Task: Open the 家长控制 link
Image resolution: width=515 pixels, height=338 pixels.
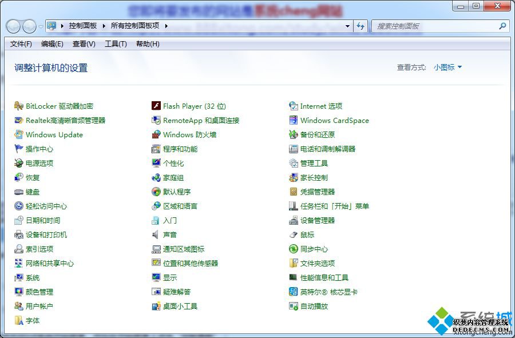Action: pyautogui.click(x=314, y=177)
